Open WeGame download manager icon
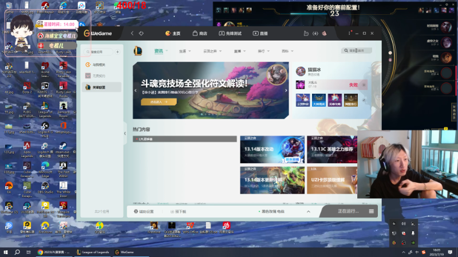 coord(315,34)
